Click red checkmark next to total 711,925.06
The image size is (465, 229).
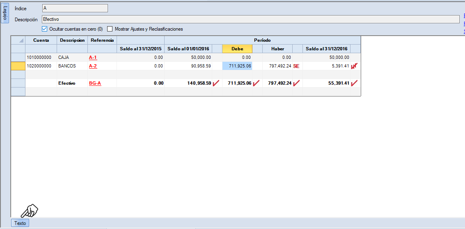pos(257,83)
